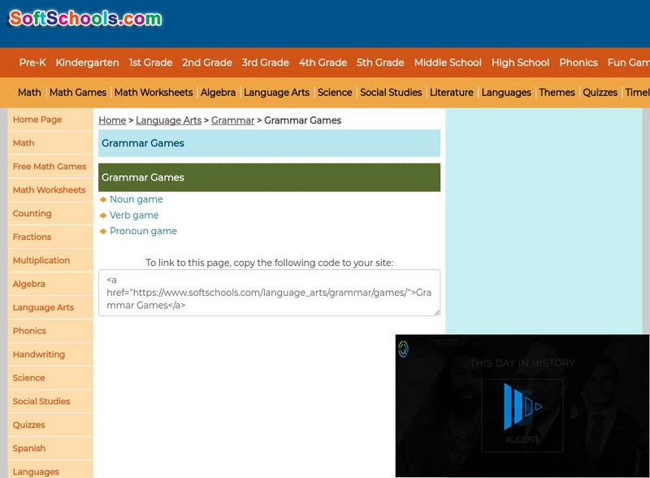Open Language Arts in the subject bar

276,92
